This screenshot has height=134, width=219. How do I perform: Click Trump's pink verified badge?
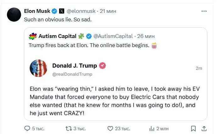click(103, 66)
